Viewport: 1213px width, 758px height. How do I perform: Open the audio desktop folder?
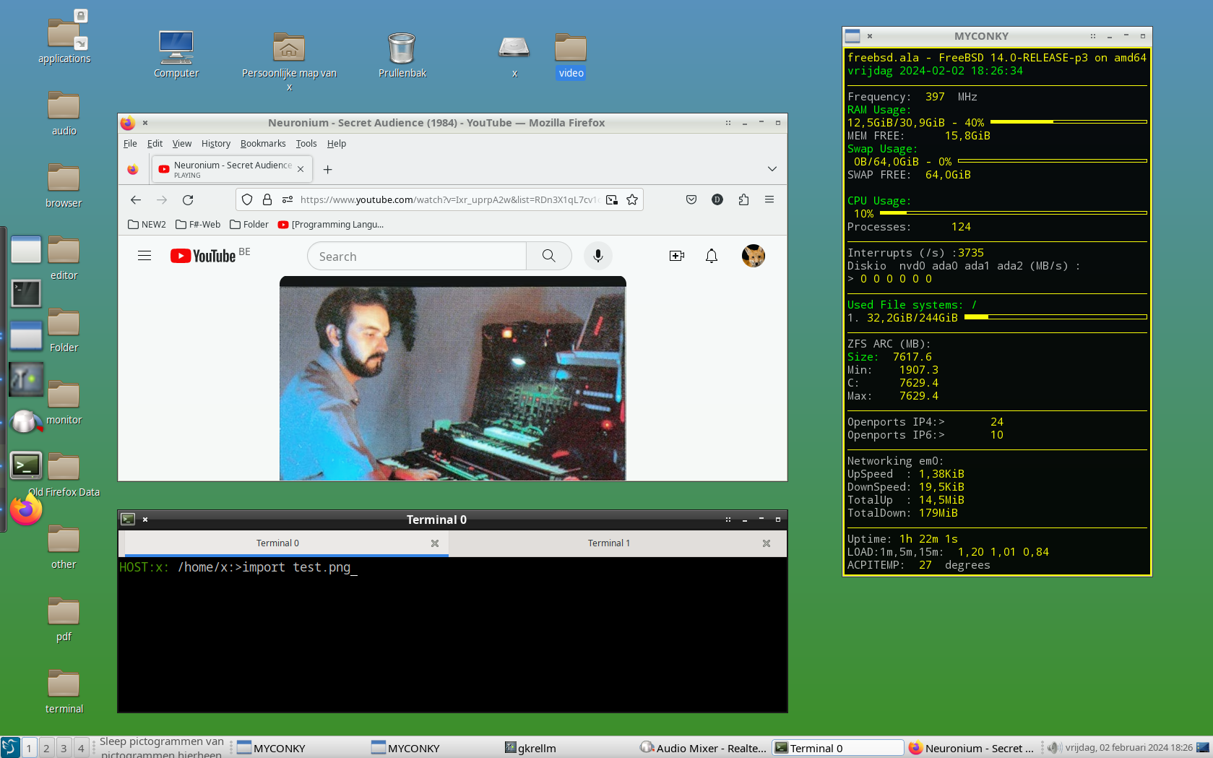64,113
